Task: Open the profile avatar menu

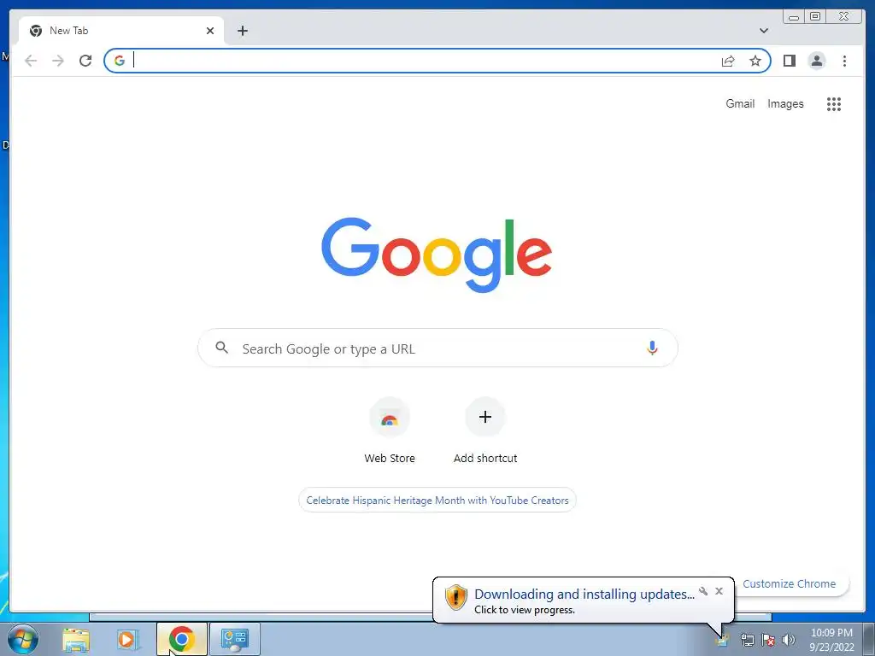Action: click(x=816, y=61)
